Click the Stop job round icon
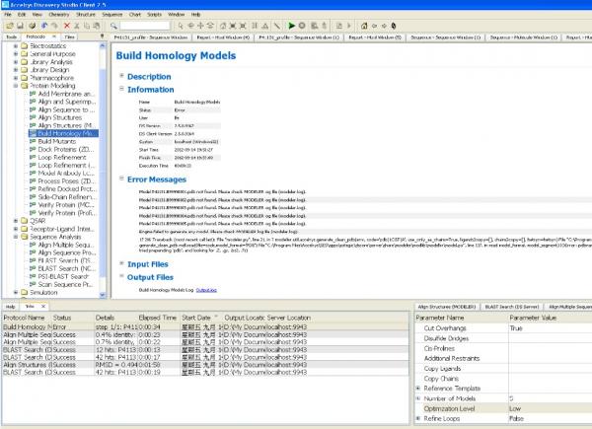This screenshot has width=592, height=429. click(x=302, y=26)
